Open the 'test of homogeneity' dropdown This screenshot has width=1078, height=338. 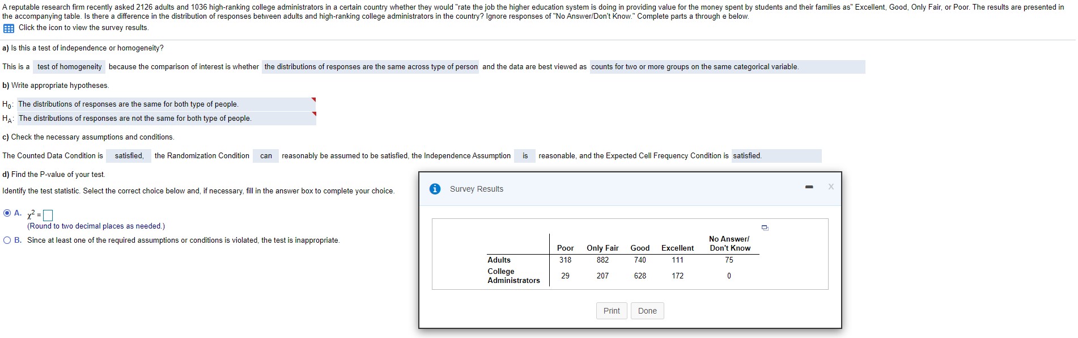69,67
